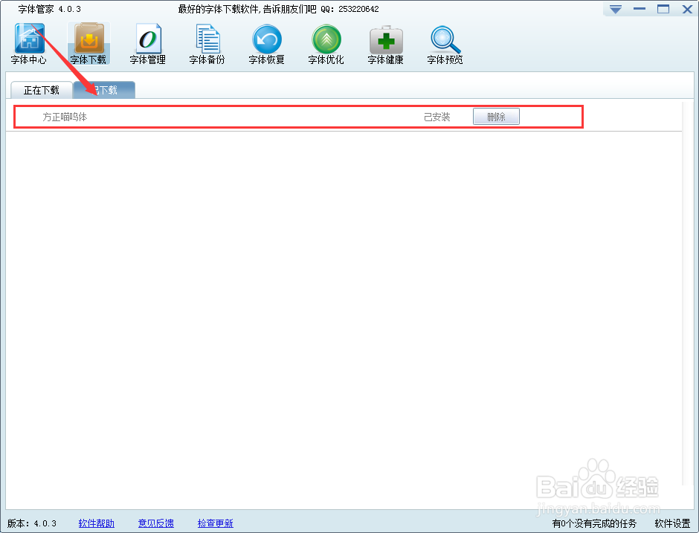This screenshot has height=533, width=699.
Task: Maximize the 字体管家 window
Action: (663, 9)
